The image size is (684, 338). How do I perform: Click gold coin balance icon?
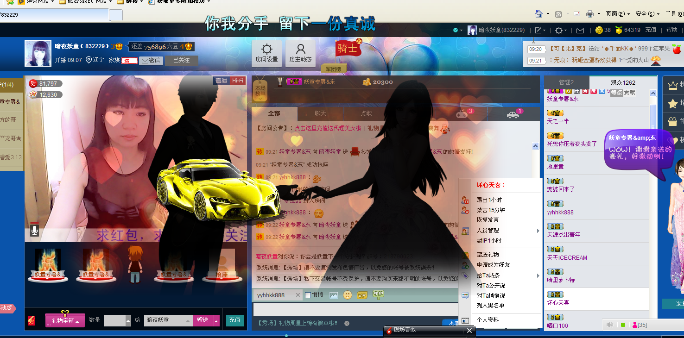coord(599,30)
